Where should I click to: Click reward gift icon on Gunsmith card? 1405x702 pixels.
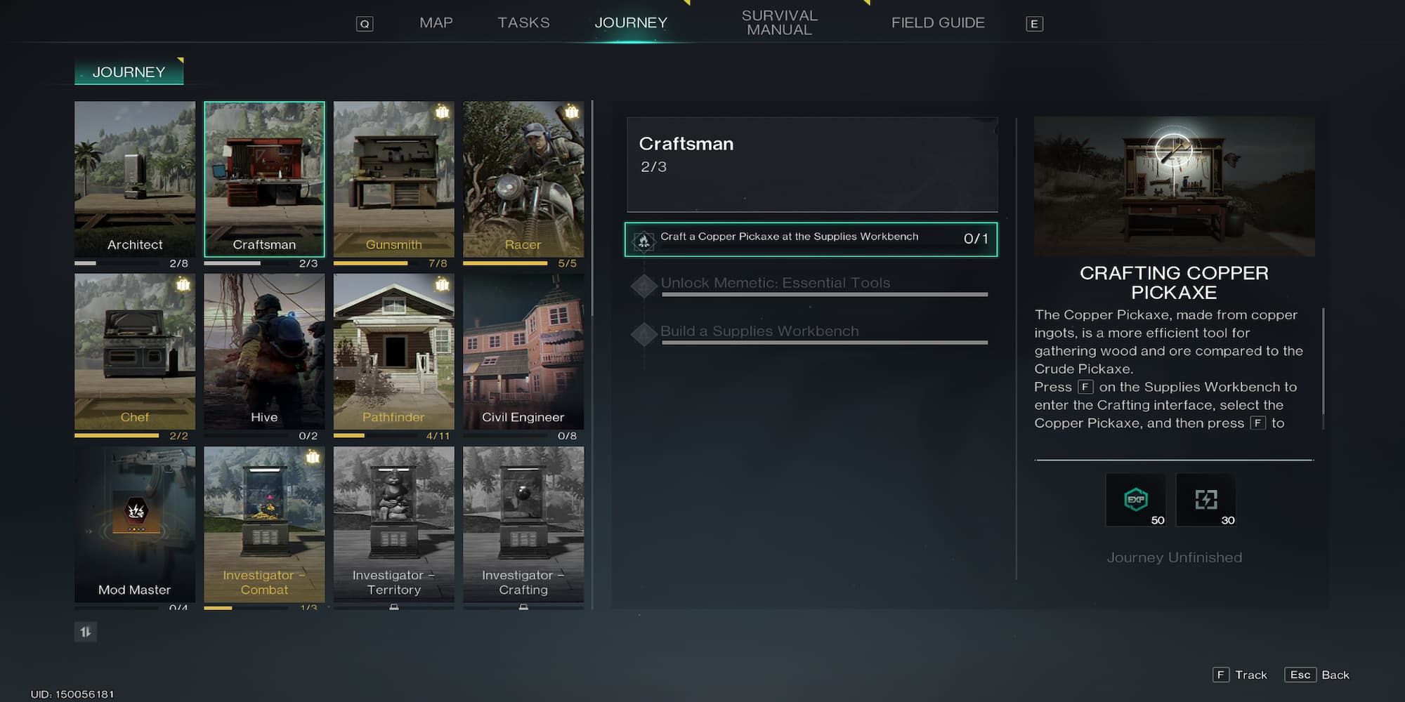pyautogui.click(x=442, y=112)
